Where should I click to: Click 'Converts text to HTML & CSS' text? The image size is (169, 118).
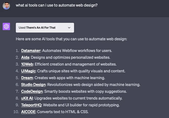(63, 112)
